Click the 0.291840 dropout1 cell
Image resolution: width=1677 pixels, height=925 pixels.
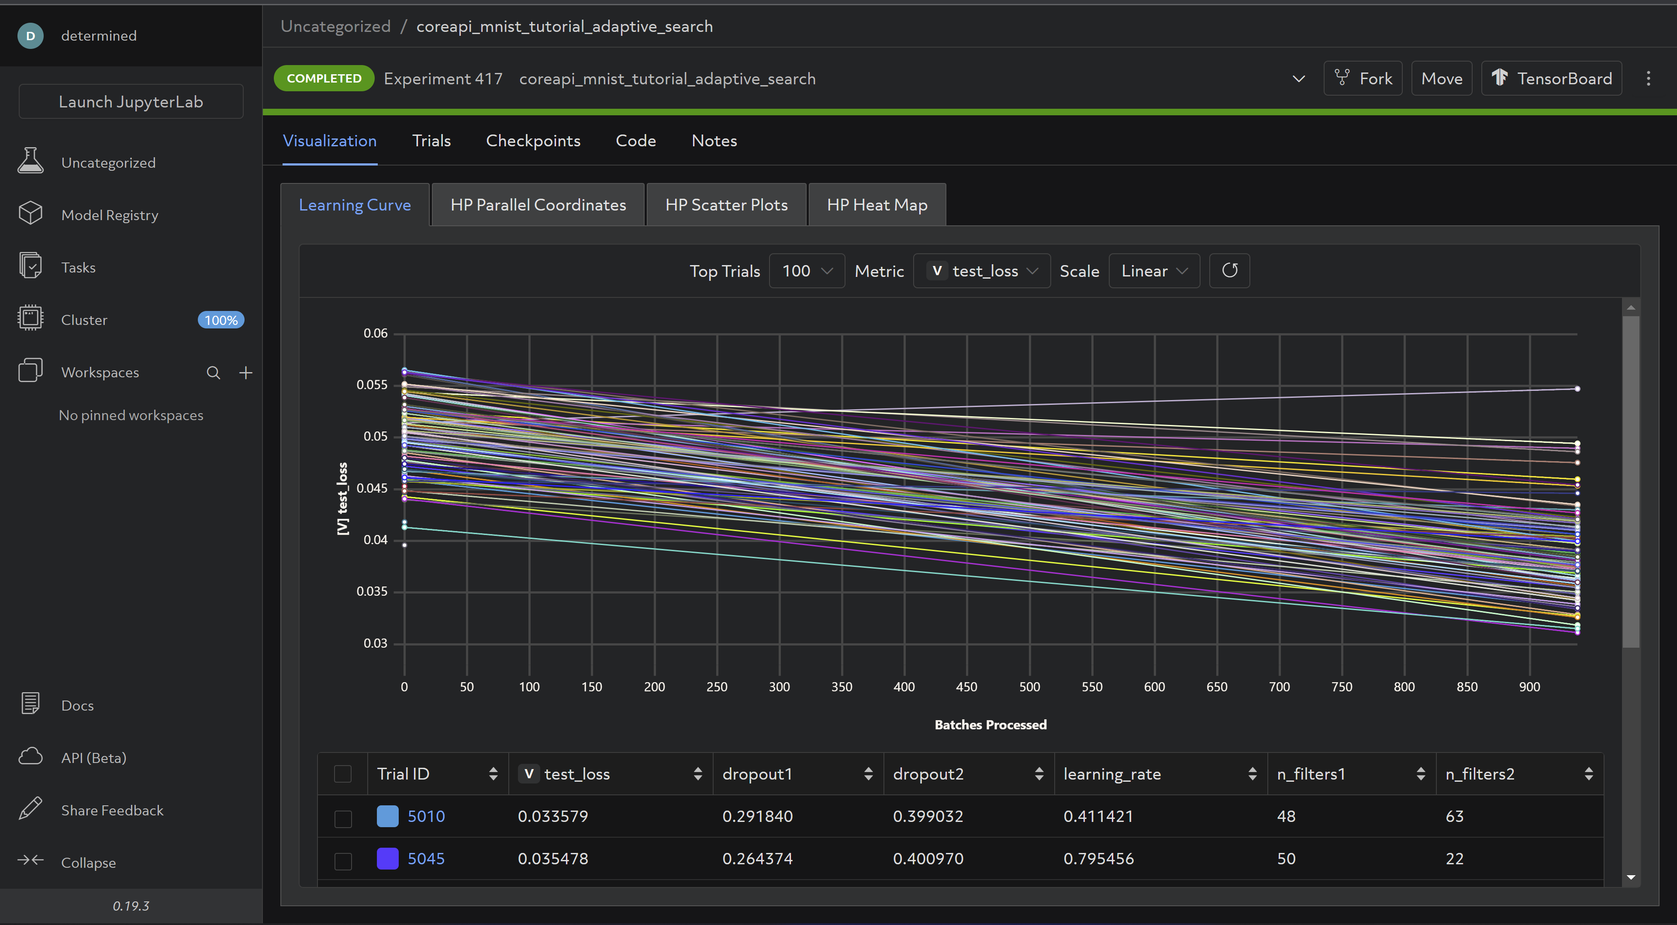757,816
